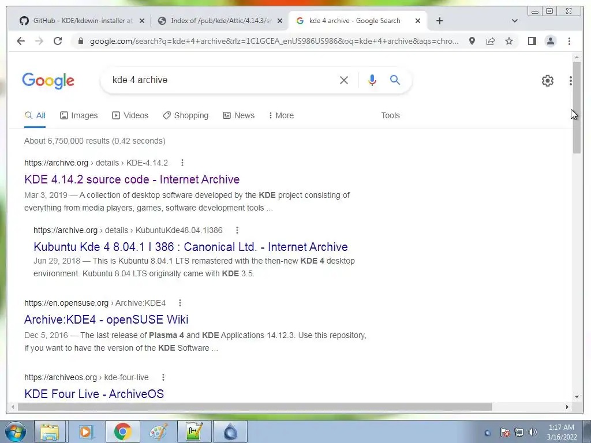Viewport: 591px width, 443px height.
Task: Open the Action Center flag icon
Action: point(505,432)
